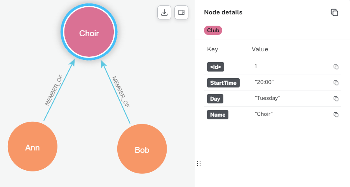Toggle the side panel icon
The height and width of the screenshot is (187, 350).
click(181, 12)
